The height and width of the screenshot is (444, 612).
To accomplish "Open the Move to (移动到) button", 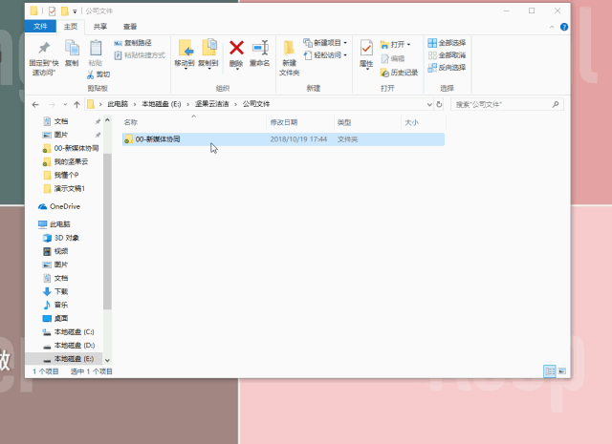I will point(185,53).
